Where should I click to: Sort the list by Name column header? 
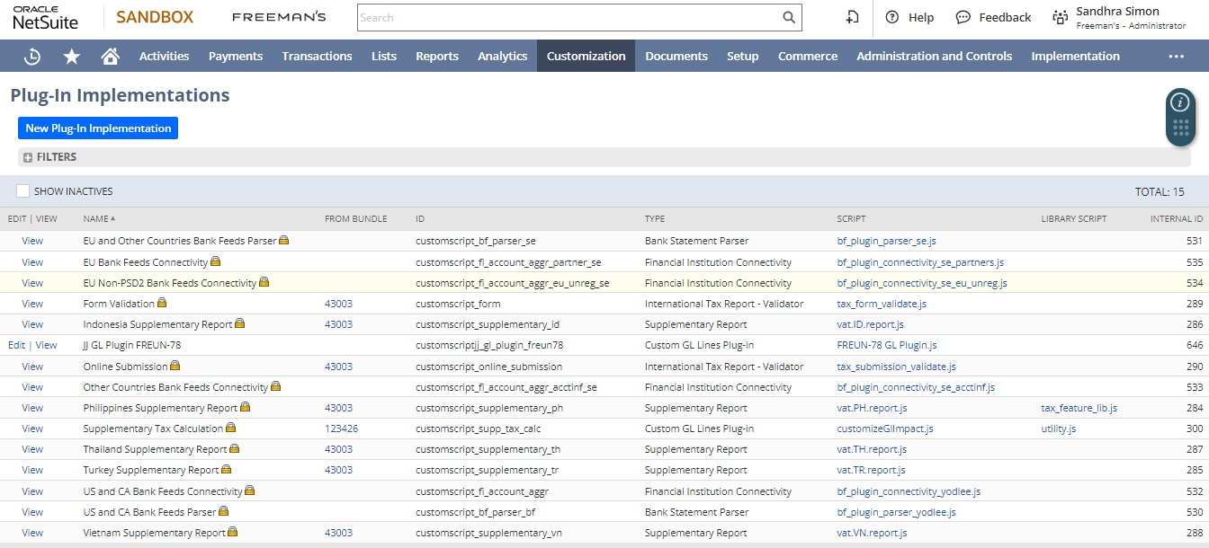pyautogui.click(x=99, y=218)
